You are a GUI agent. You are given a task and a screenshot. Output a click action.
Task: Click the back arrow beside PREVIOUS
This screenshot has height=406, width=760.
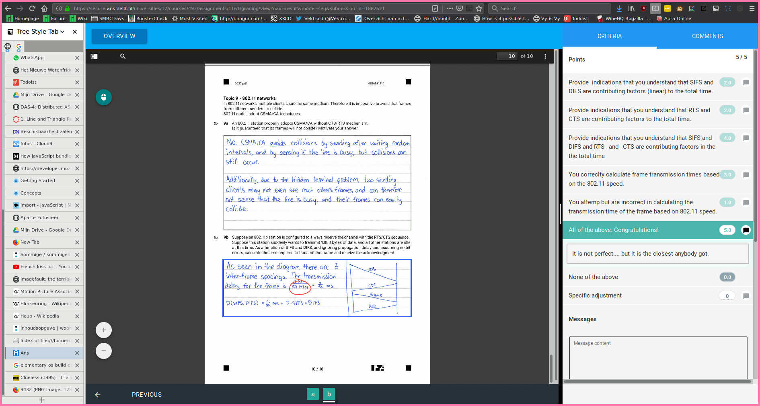point(98,395)
